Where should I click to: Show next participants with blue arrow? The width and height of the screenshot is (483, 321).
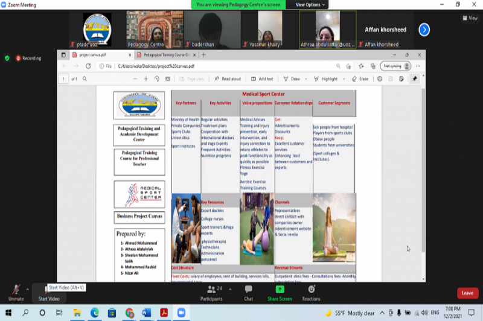tap(424, 29)
